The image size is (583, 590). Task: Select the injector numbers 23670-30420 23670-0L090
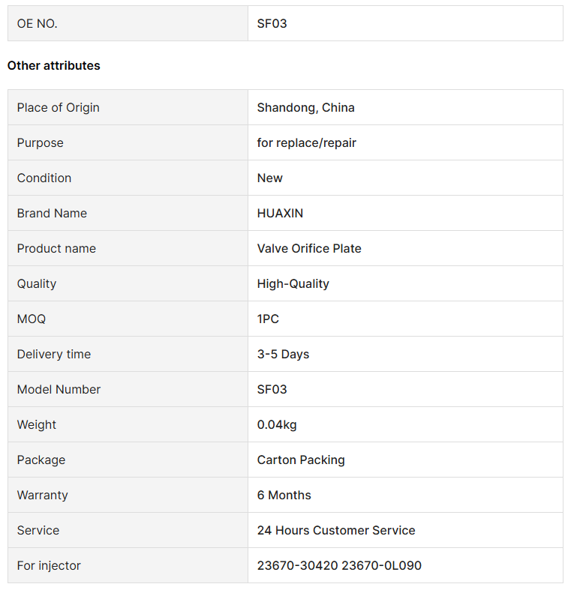pos(339,565)
